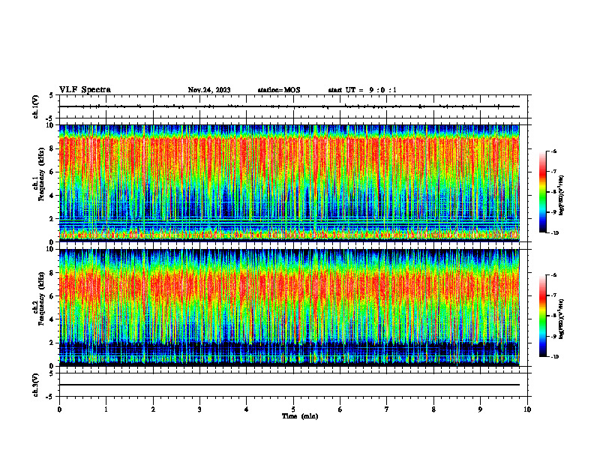This screenshot has width=594, height=459.
Task: Click the "start UT = 9 : 0 : 1" text
Action: click(362, 90)
